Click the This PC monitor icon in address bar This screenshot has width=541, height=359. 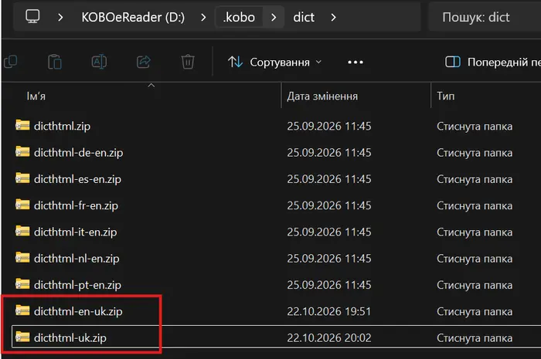[32, 16]
